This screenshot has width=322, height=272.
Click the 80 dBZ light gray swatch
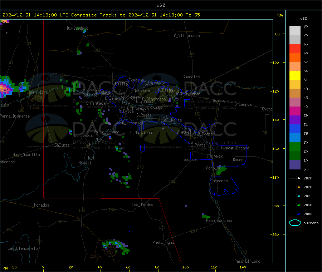(295, 31)
